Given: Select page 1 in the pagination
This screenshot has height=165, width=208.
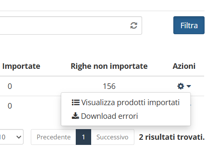Looking at the screenshot, I should (83, 137).
